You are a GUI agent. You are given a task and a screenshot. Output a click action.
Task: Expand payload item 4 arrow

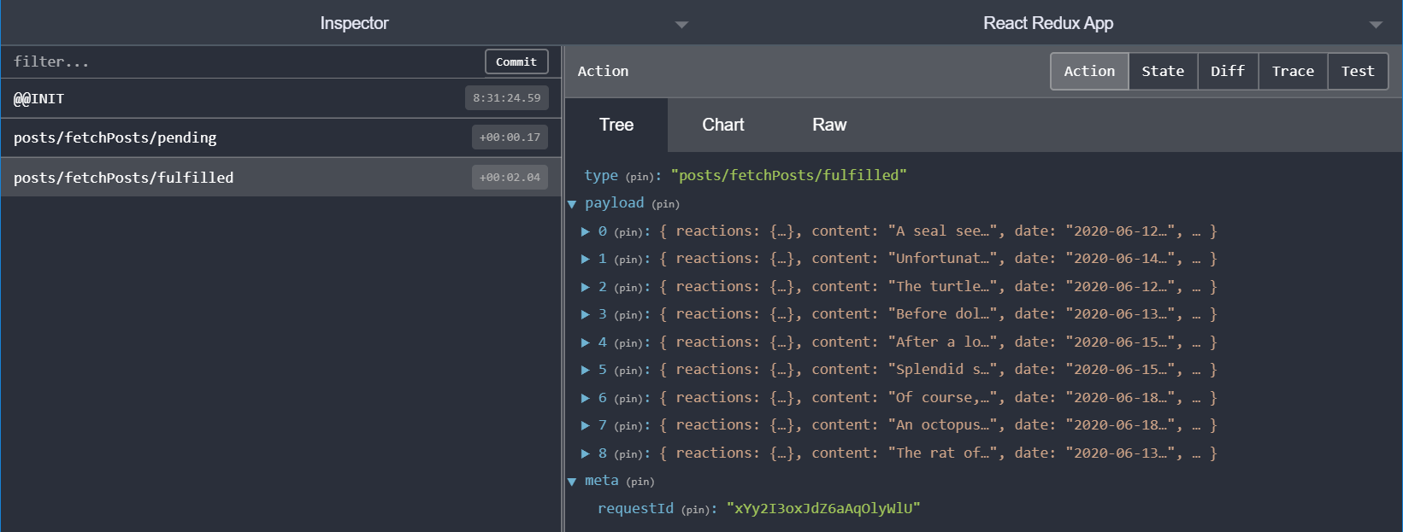click(x=586, y=342)
